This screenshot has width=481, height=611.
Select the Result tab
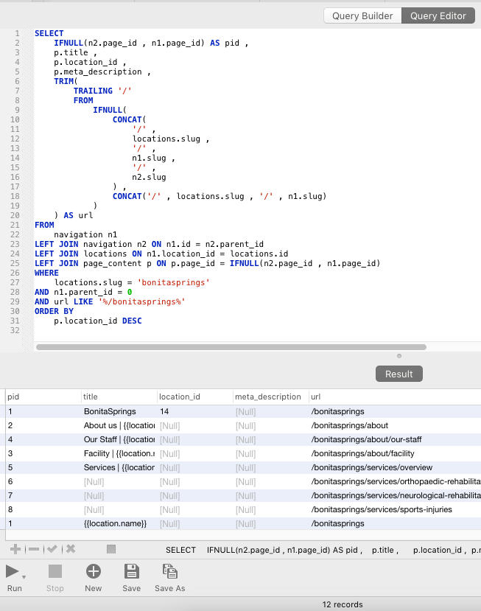click(x=399, y=374)
